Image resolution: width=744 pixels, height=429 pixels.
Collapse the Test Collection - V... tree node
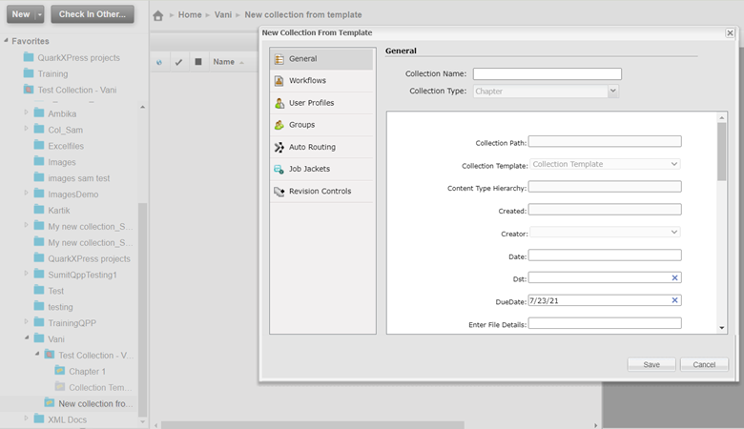click(37, 354)
